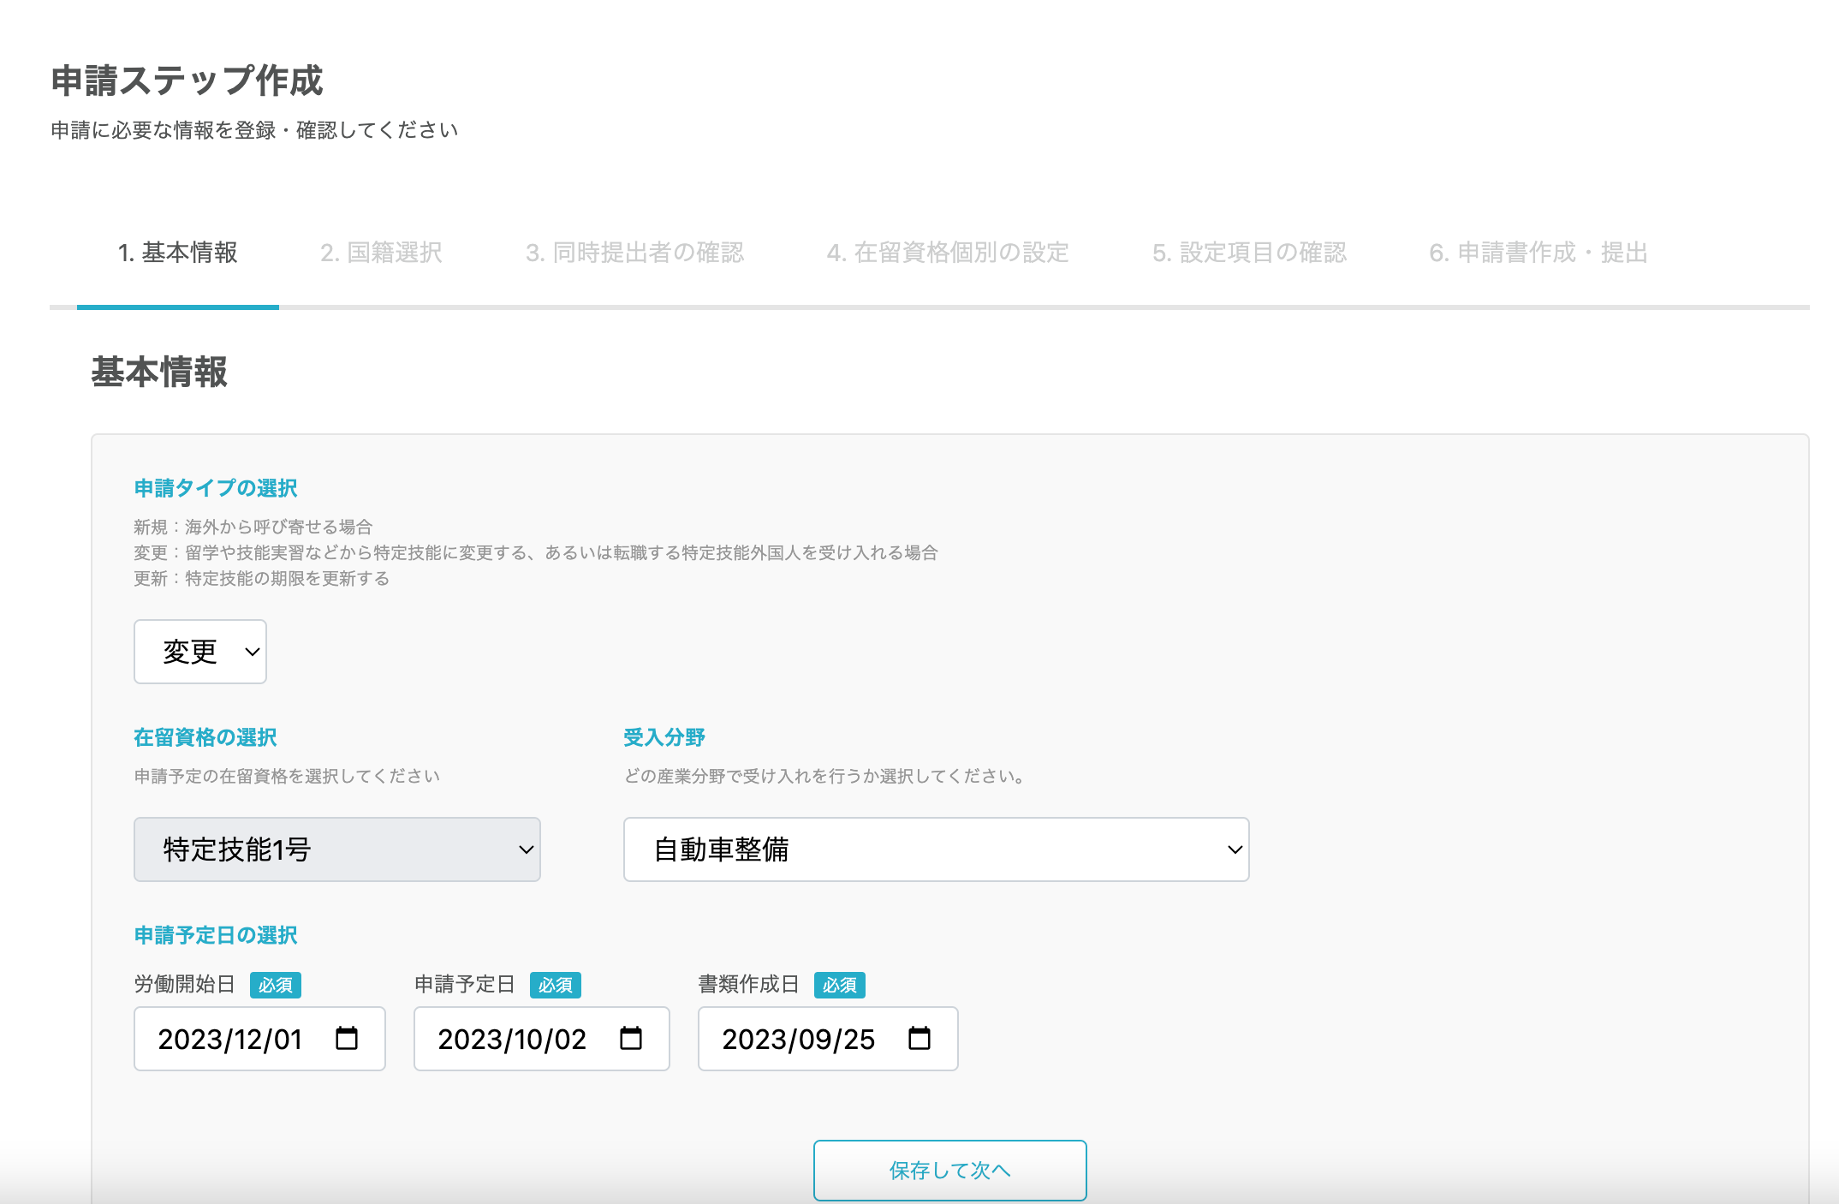
Task: Click the 受入分野 heading label
Action: tap(664, 737)
